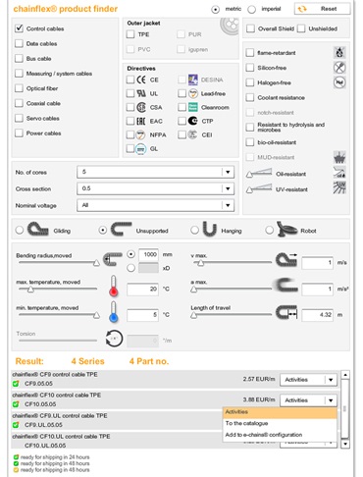363x477 pixels.
Task: Click the NFPA directive logo
Action: point(141,134)
